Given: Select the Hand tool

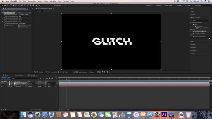Looking at the screenshot, I should 5,5.
